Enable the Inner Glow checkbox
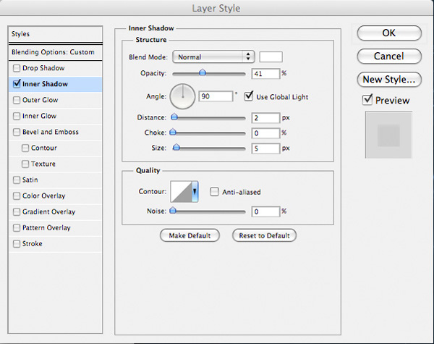 point(17,116)
